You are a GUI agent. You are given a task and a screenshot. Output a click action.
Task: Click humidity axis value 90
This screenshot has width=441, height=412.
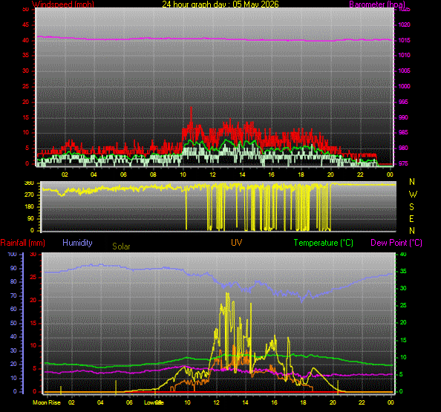coord(13,268)
